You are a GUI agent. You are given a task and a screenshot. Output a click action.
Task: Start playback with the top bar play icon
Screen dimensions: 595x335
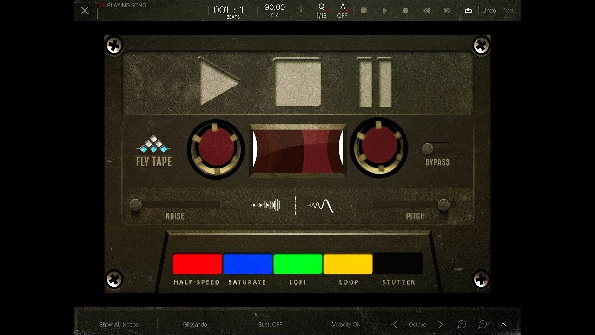[x=384, y=10]
